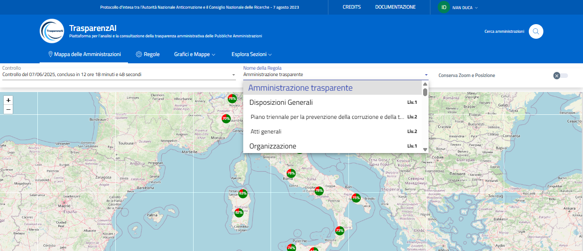This screenshot has width=583, height=251.
Task: Click the dropdown list scroll down arrow
Action: [425, 149]
